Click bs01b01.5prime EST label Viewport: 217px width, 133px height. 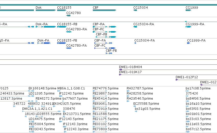(x=198, y=114)
